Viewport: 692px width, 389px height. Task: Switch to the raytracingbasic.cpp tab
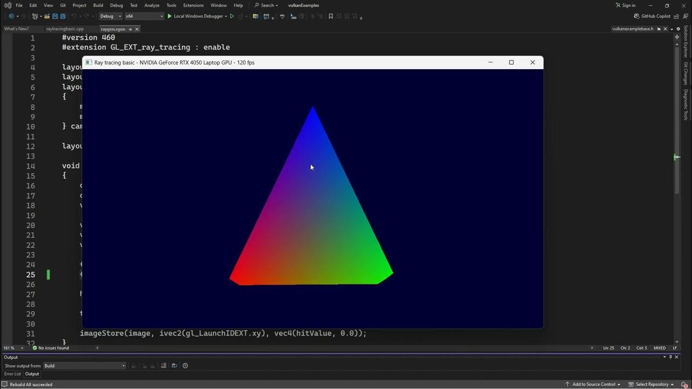(x=64, y=29)
